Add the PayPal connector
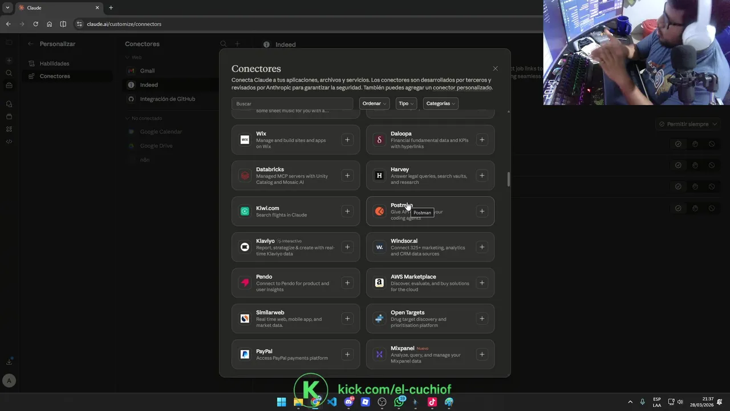Image resolution: width=730 pixels, height=411 pixels. [x=347, y=354]
